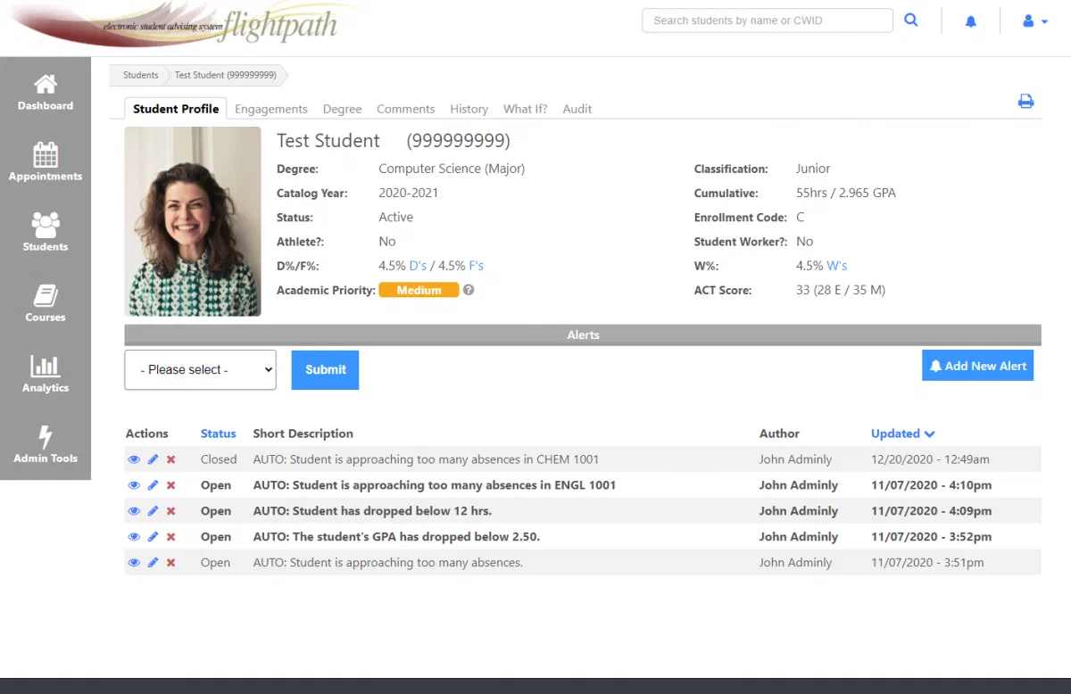
Task: Click Add New Alert button
Action: [977, 366]
